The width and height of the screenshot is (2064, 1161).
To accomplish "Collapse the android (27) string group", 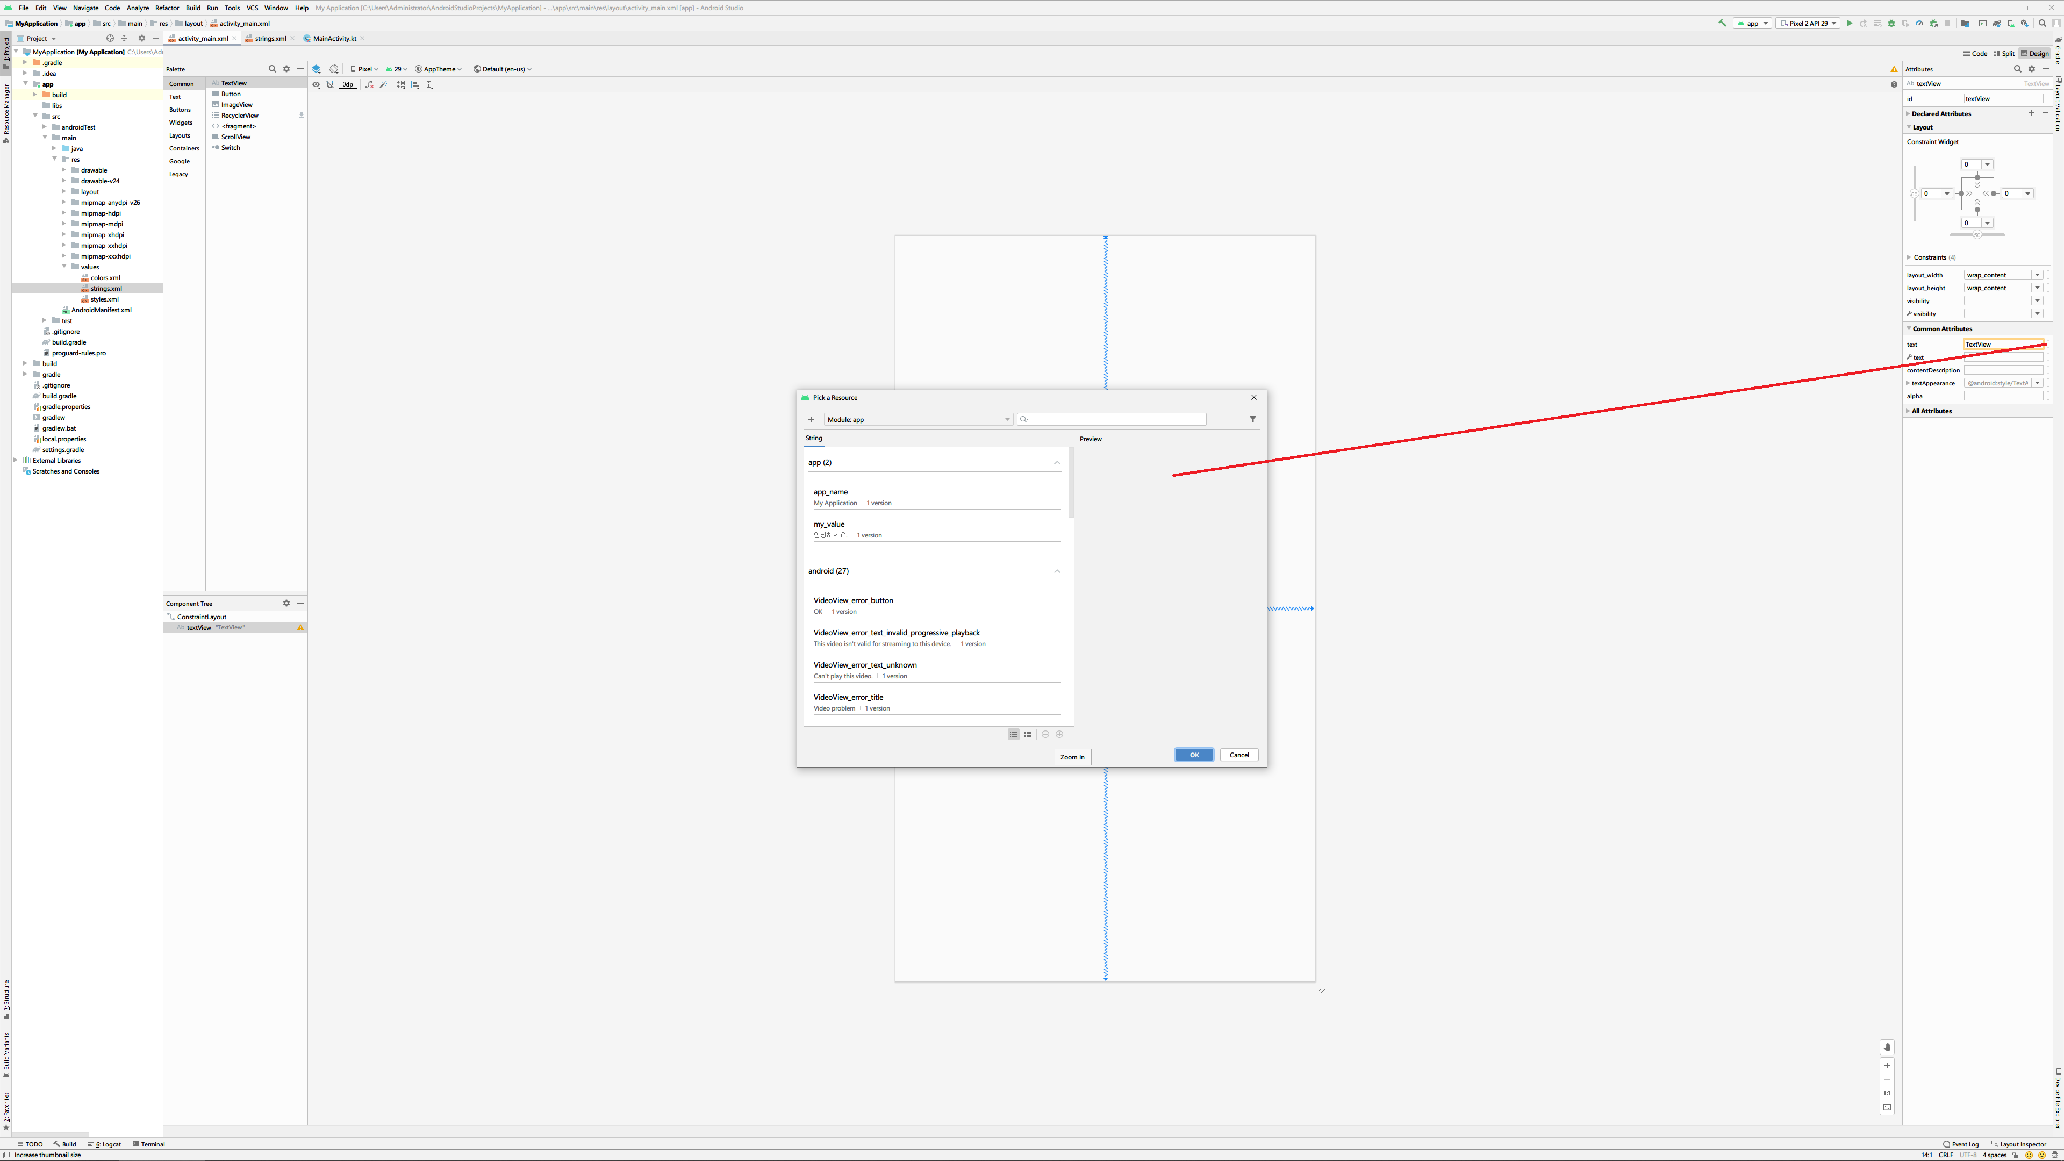I will point(1057,571).
